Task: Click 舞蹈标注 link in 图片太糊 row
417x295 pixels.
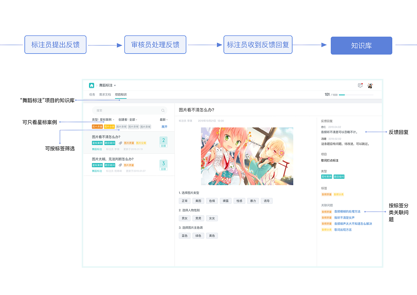Action: (x=97, y=171)
